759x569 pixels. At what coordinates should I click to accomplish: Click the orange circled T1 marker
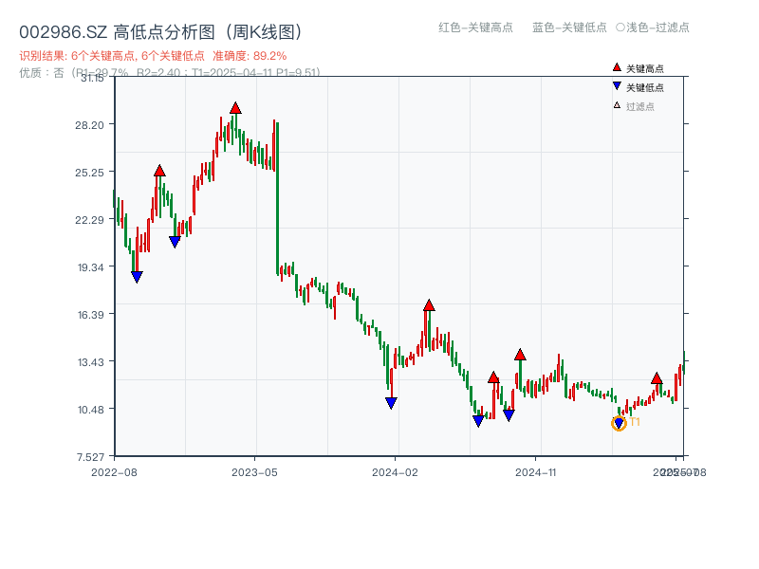coord(619,423)
